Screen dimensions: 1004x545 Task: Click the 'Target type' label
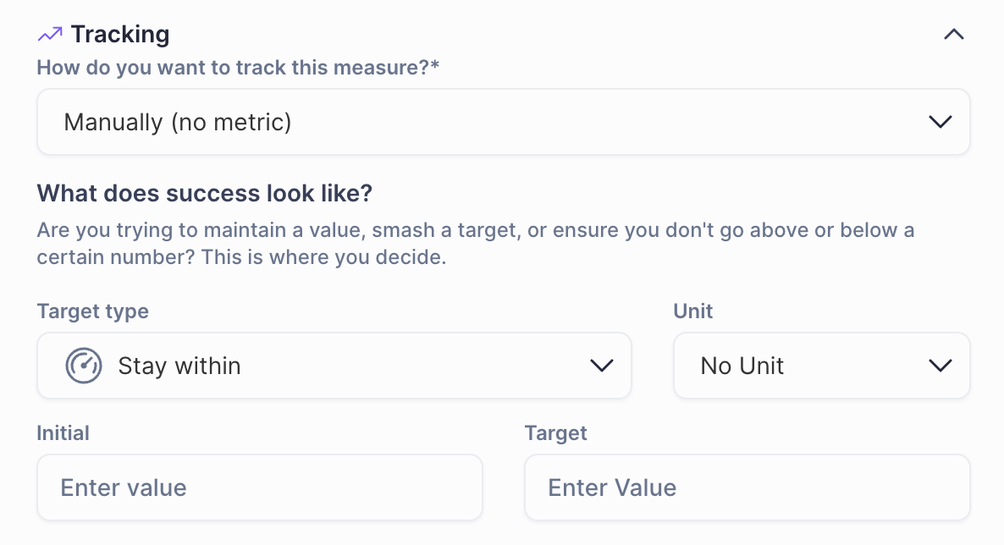click(x=92, y=311)
